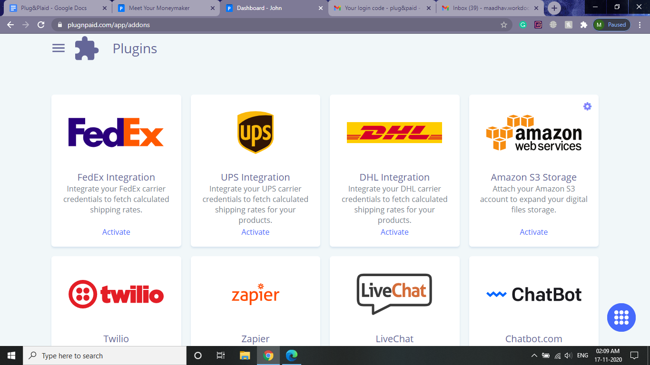Viewport: 650px width, 365px height.
Task: Select the Dashboard - John tab
Action: point(274,8)
